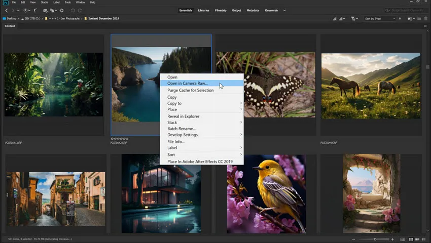Choose Batch Rename from context menu
Image resolution: width=431 pixels, height=243 pixels.
181,129
